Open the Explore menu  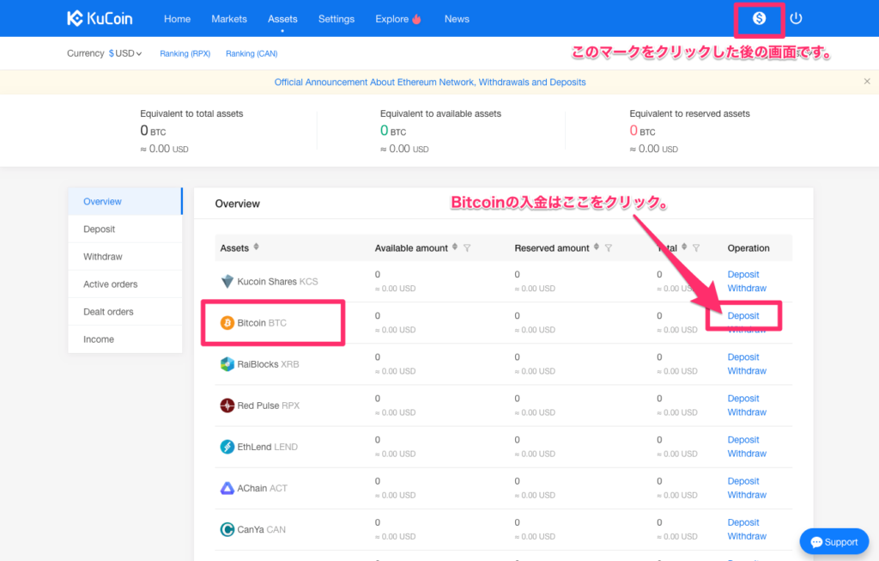(x=398, y=19)
